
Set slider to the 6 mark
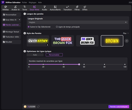[x=29, y=64]
